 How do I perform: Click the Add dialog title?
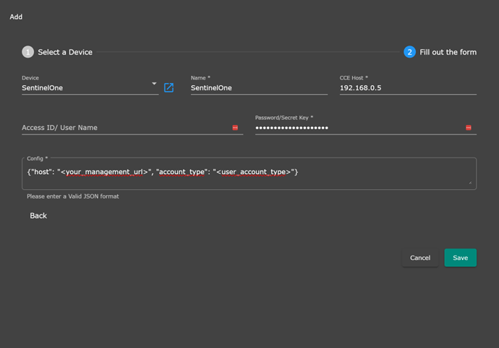[x=16, y=17]
